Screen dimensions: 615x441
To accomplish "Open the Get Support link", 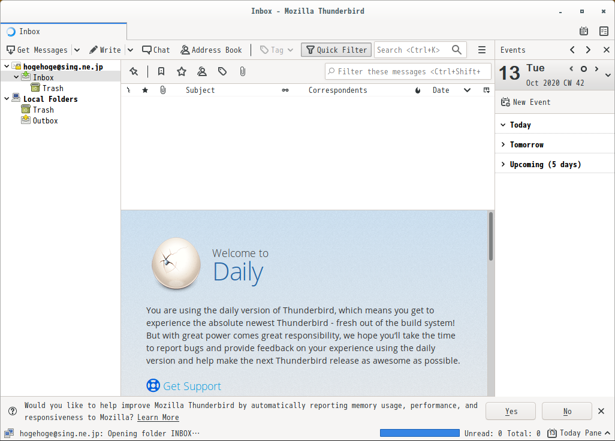I will click(192, 386).
